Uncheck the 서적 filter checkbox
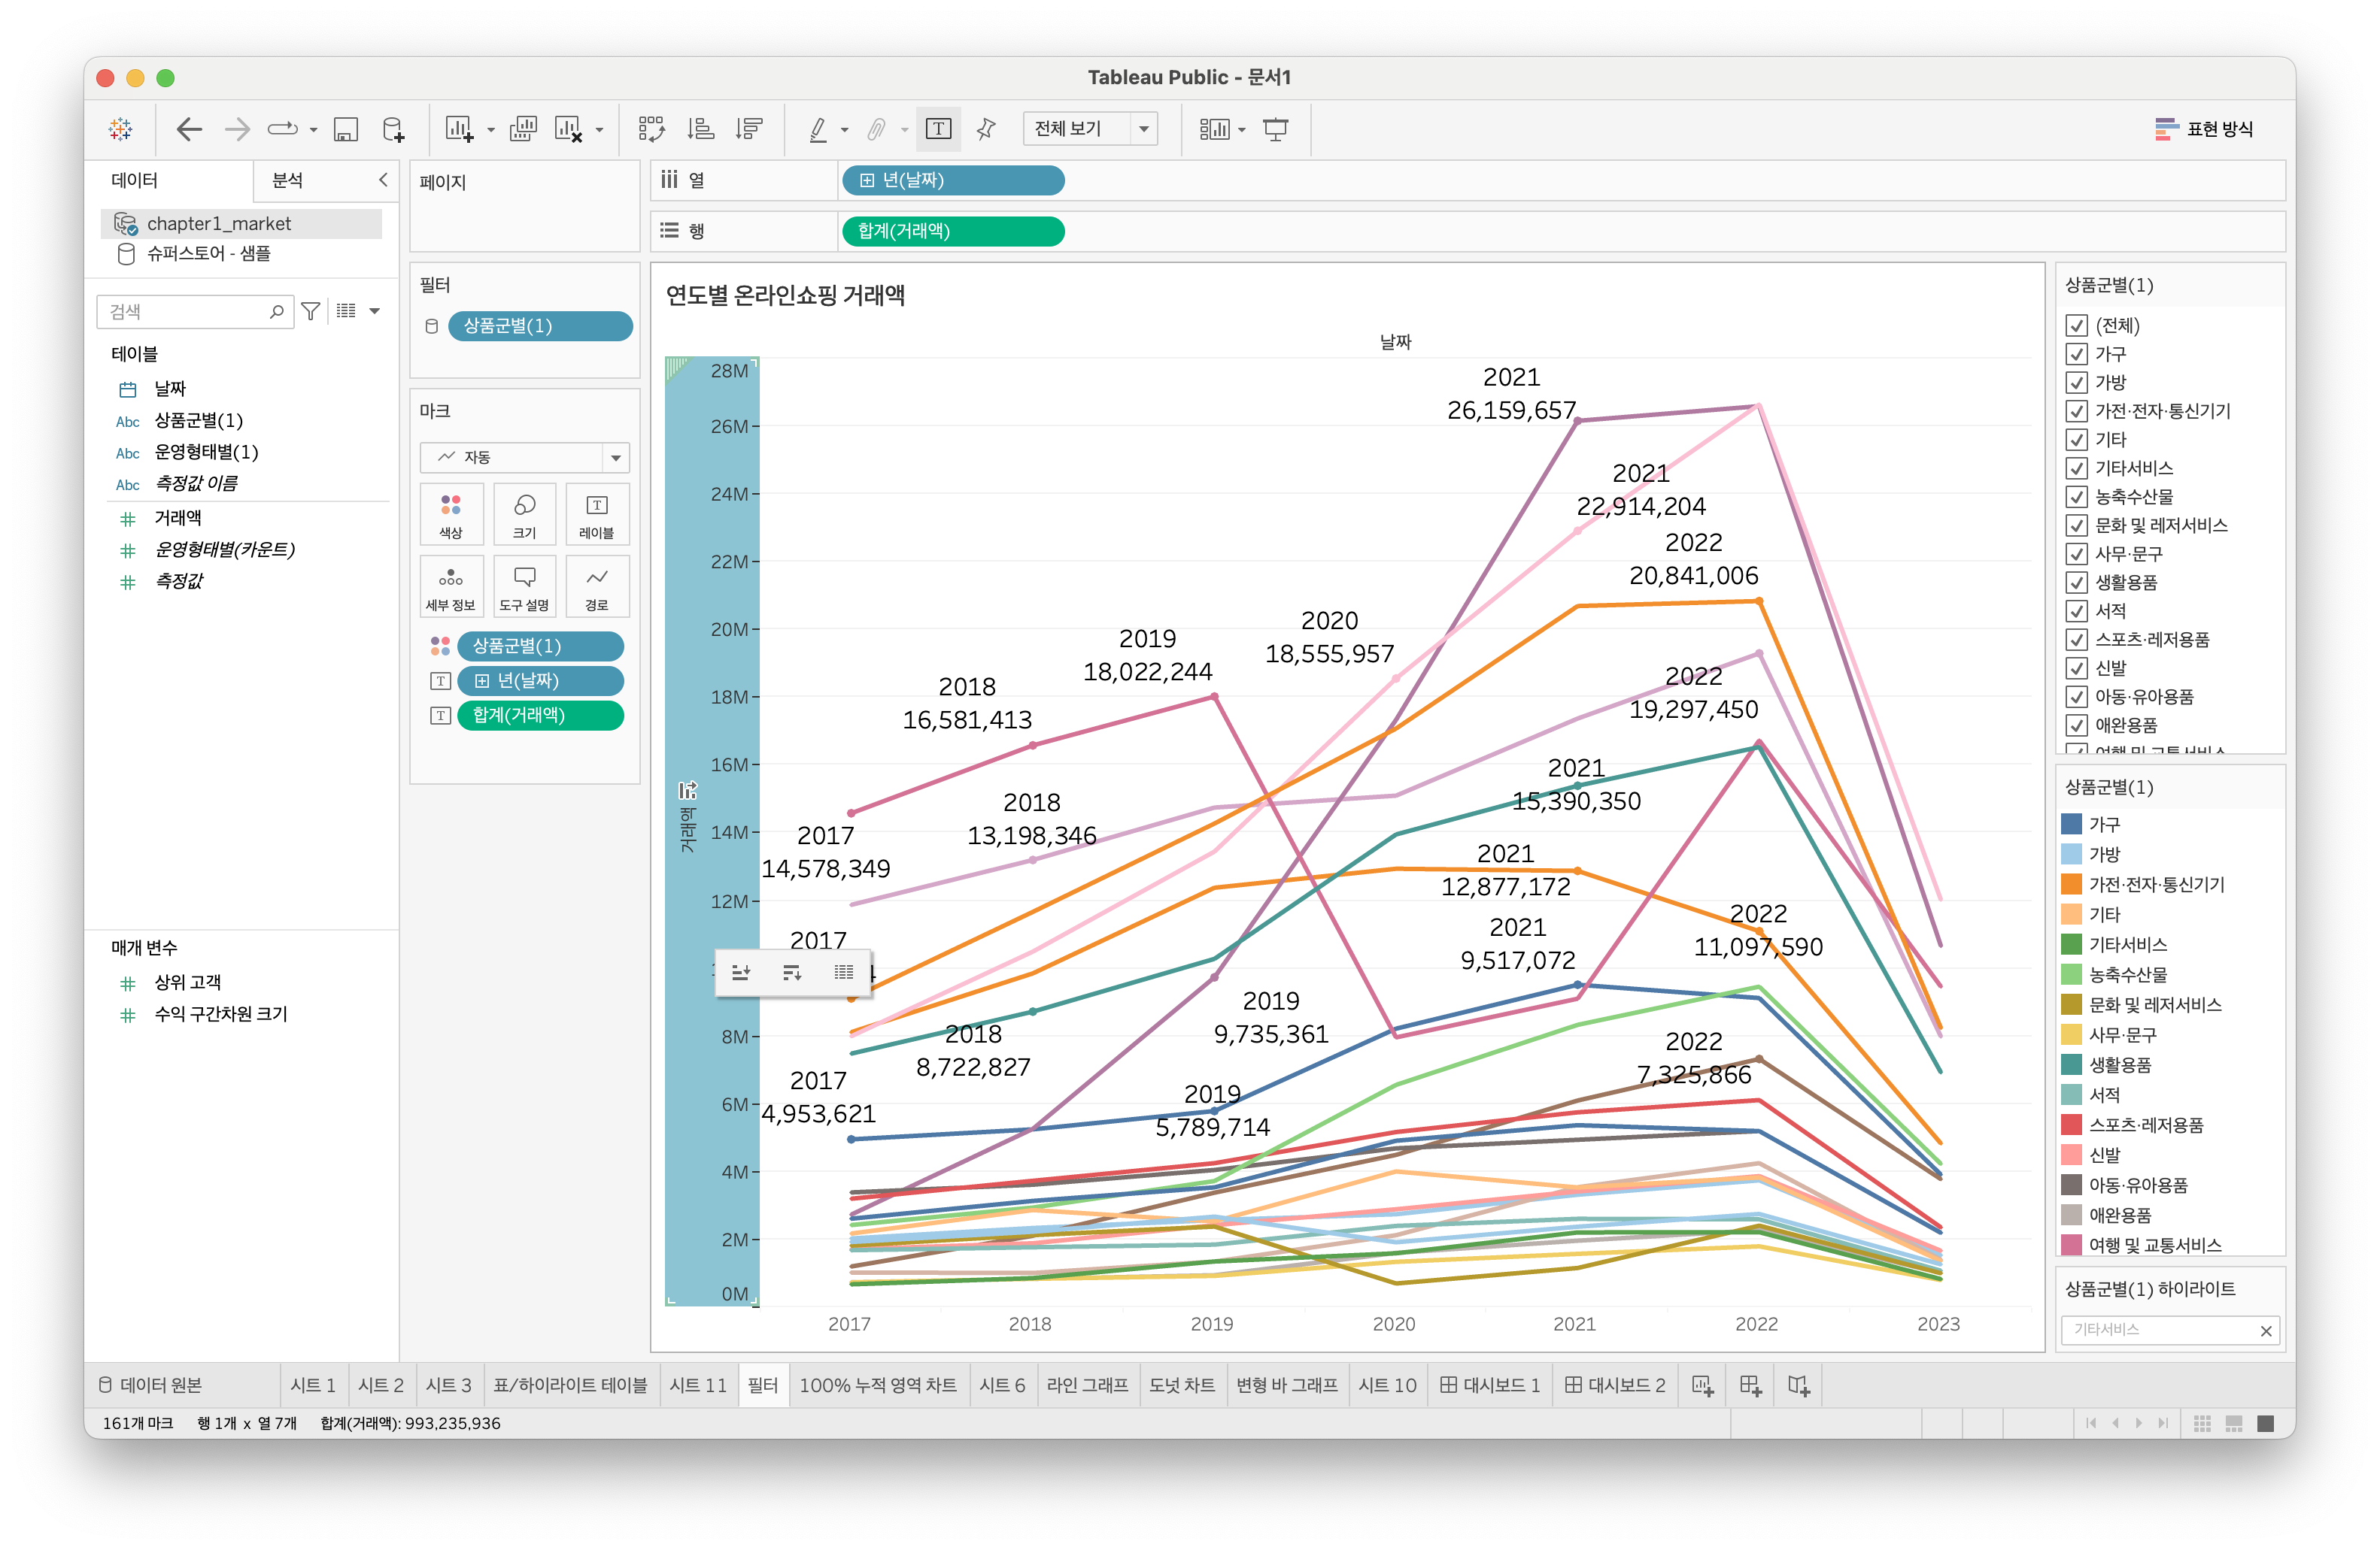2380x1550 pixels. 2076,610
